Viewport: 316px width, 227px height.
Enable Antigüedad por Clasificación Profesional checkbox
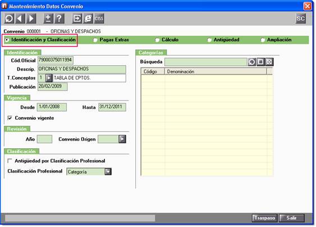(x=10, y=161)
